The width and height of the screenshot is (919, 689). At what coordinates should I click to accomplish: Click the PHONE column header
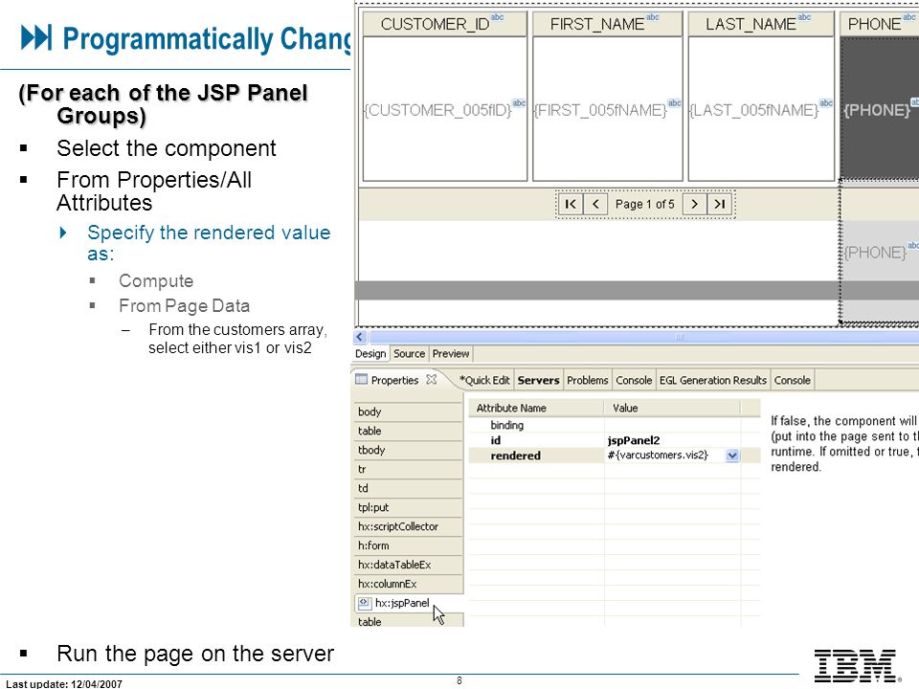879,24
